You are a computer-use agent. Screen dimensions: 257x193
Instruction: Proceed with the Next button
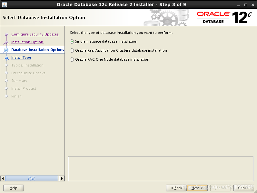point(197,188)
